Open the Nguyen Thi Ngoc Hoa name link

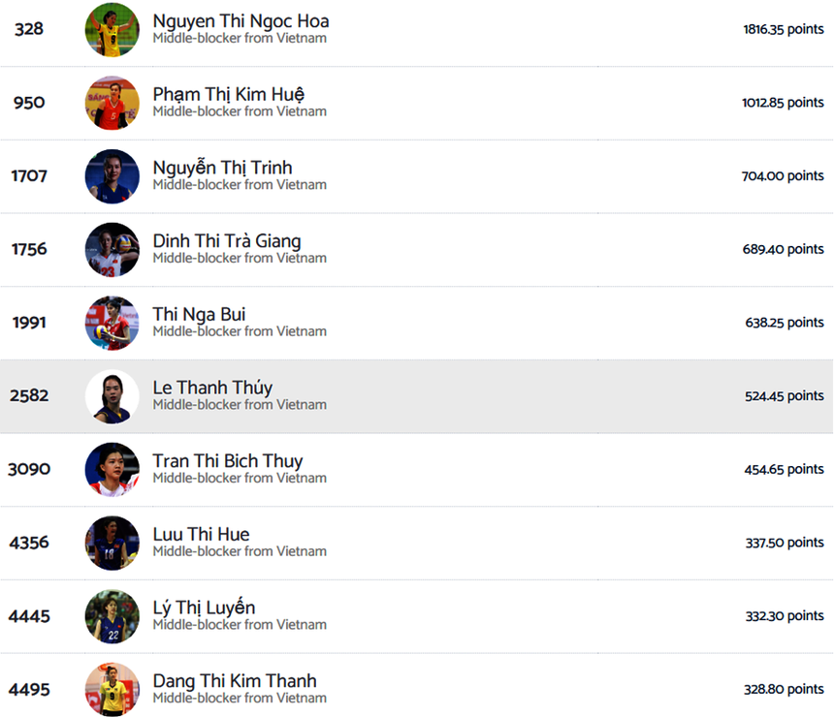[x=241, y=21]
